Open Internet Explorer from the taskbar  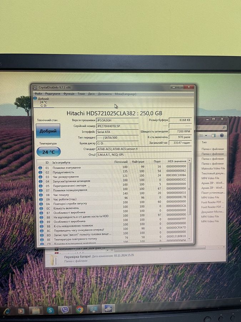(x=7, y=310)
